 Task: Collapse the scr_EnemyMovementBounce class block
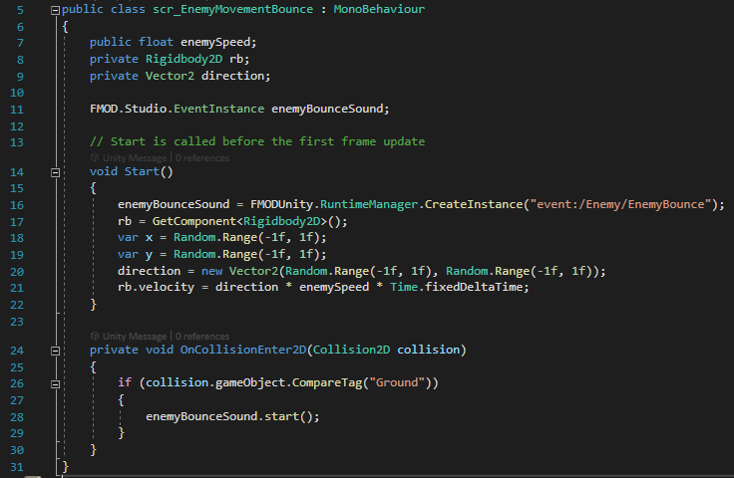click(x=54, y=9)
